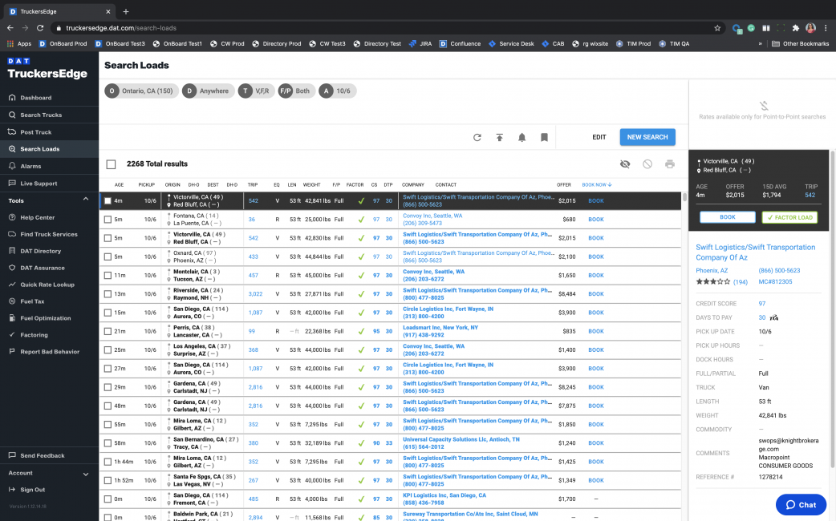Open the Confluence bookmark

tap(460, 43)
